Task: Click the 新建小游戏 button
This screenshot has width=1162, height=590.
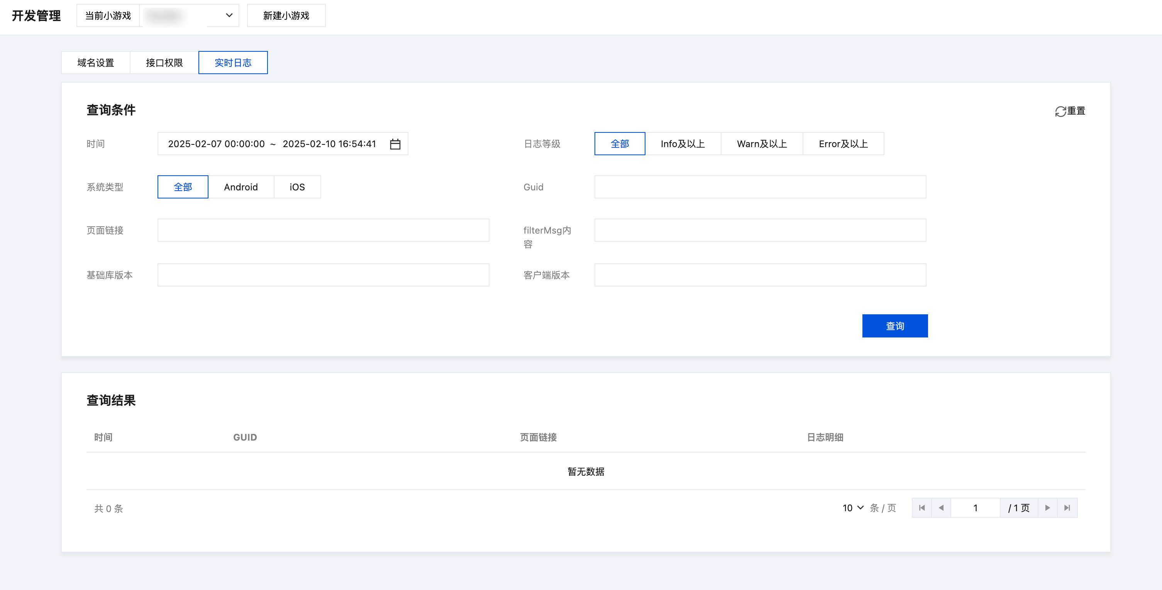Action: pos(286,16)
